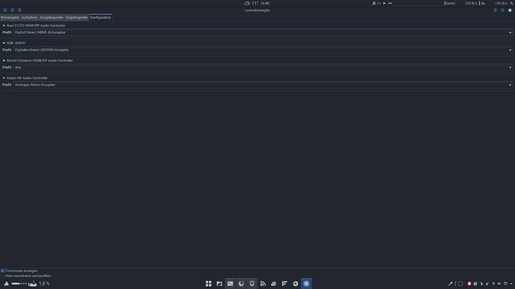The width and height of the screenshot is (515, 289).
Task: Click the card icon beside USB AUDIO
Action: click(4, 43)
